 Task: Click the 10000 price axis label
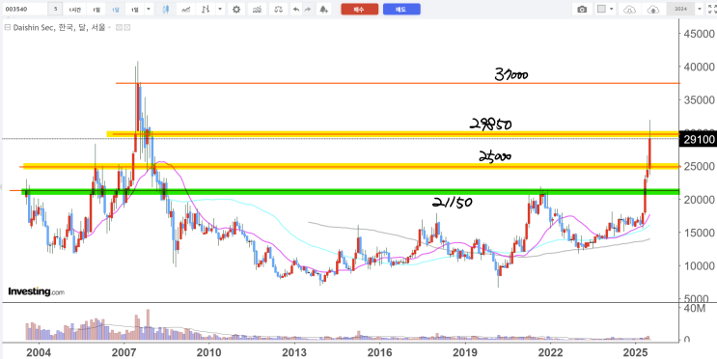click(700, 265)
